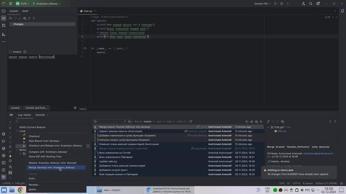Collapse the Local branches tree node
The image size is (346, 194).
17,131
